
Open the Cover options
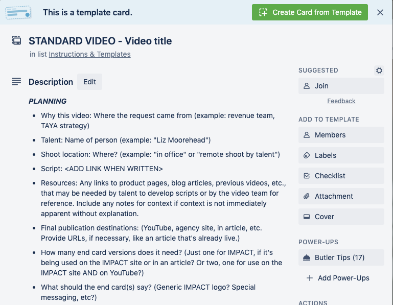(341, 217)
